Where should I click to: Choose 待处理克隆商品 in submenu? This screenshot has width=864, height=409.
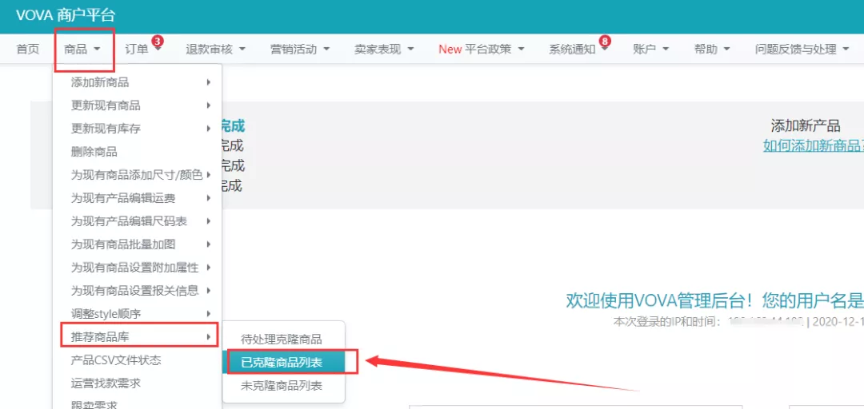(x=283, y=339)
